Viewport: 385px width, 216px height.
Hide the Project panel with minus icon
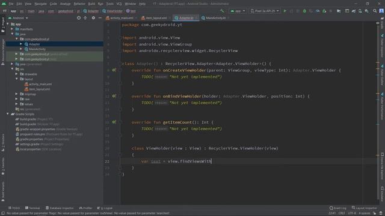[x=100, y=18]
